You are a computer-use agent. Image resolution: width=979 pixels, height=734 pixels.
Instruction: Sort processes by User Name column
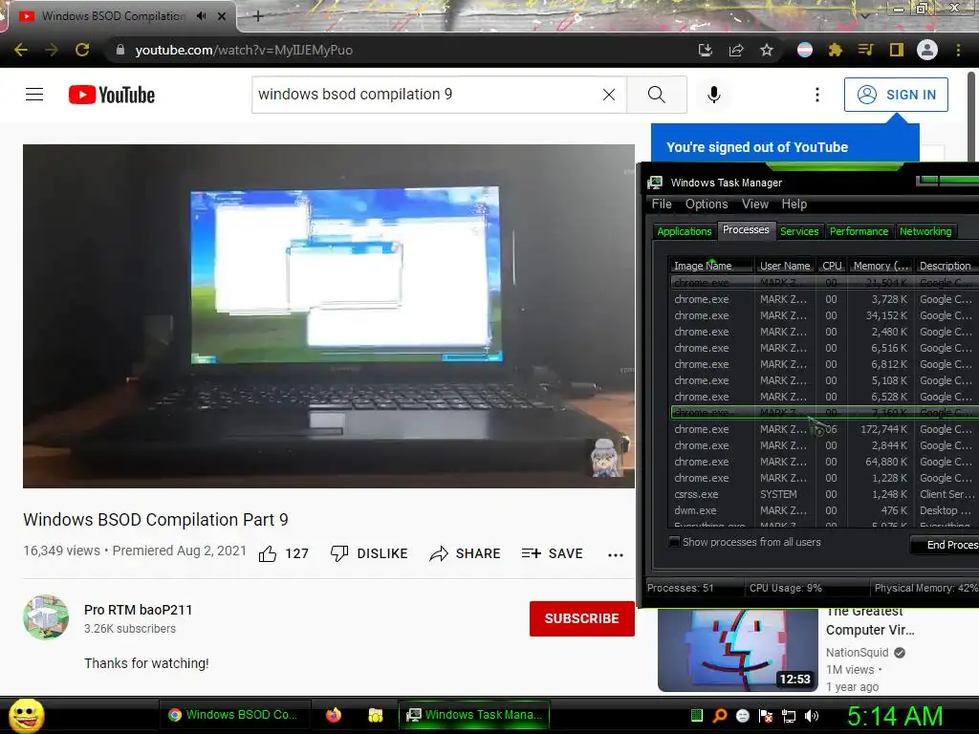(x=785, y=266)
